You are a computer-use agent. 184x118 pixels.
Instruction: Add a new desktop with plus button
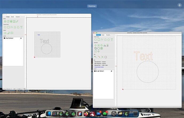click(179, 5)
